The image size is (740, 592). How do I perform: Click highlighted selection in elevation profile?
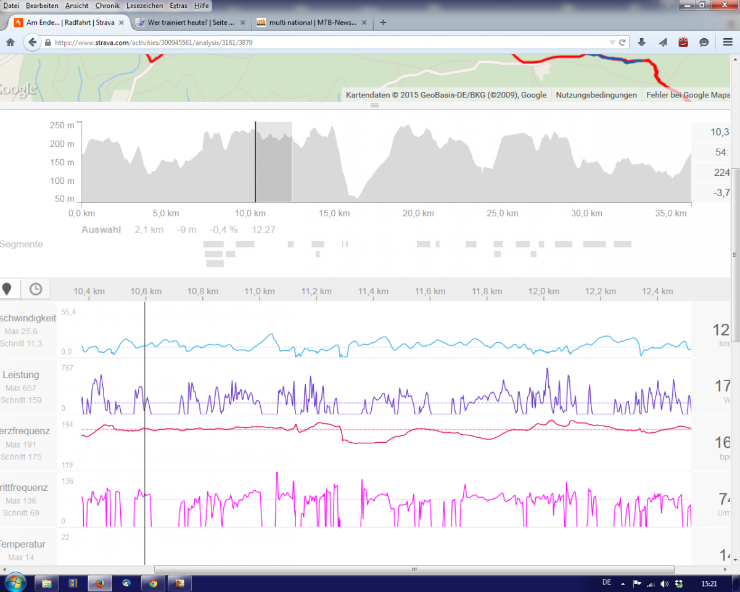[274, 162]
